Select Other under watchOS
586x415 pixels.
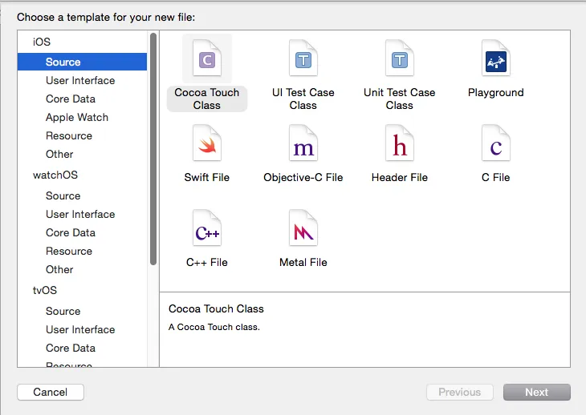[x=59, y=269]
